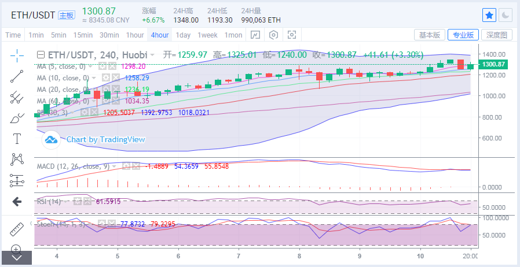Open settings gear for MA (20, close, 0)
Viewport: 520px width, 267px height.
pos(105,90)
